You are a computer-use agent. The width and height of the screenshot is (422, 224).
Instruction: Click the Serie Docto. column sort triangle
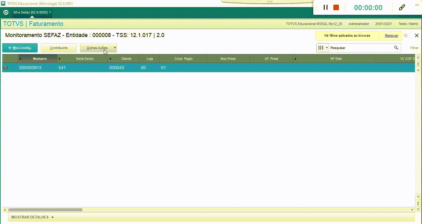tap(60, 59)
